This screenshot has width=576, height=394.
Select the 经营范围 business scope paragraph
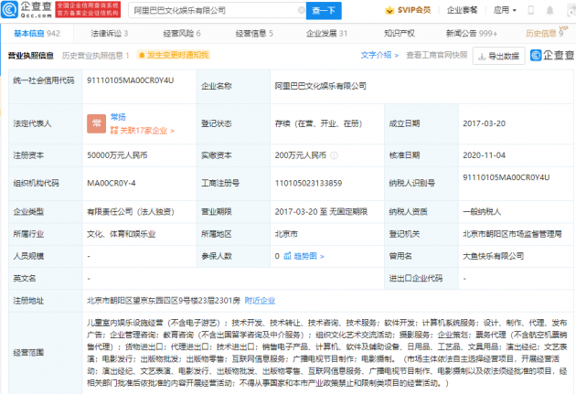click(327, 353)
